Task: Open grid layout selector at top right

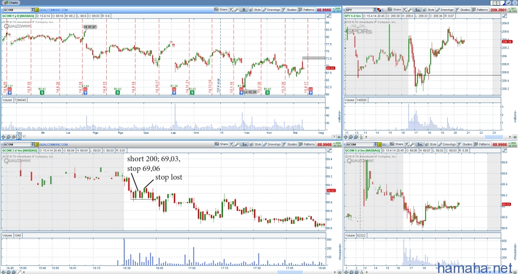Action: [x=497, y=3]
